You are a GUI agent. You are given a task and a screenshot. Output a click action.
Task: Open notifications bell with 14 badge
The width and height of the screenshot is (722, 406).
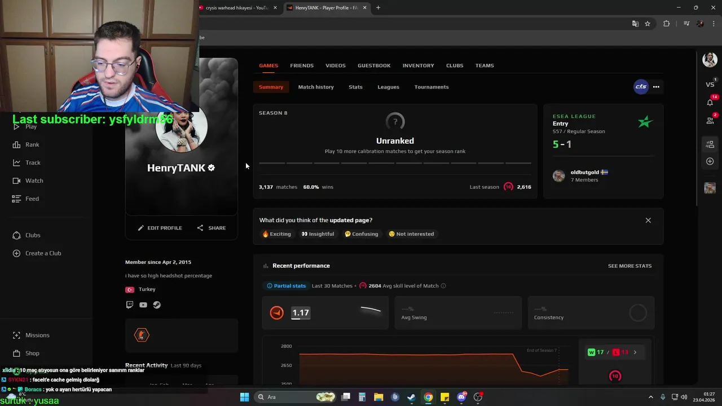(710, 102)
